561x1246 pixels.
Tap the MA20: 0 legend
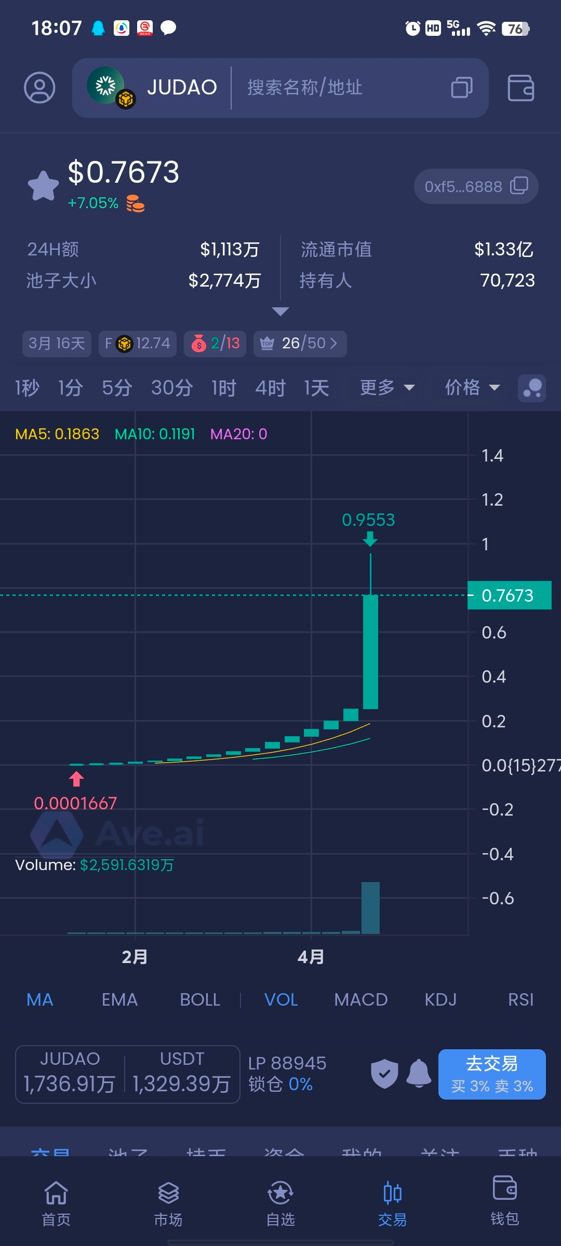pyautogui.click(x=238, y=434)
